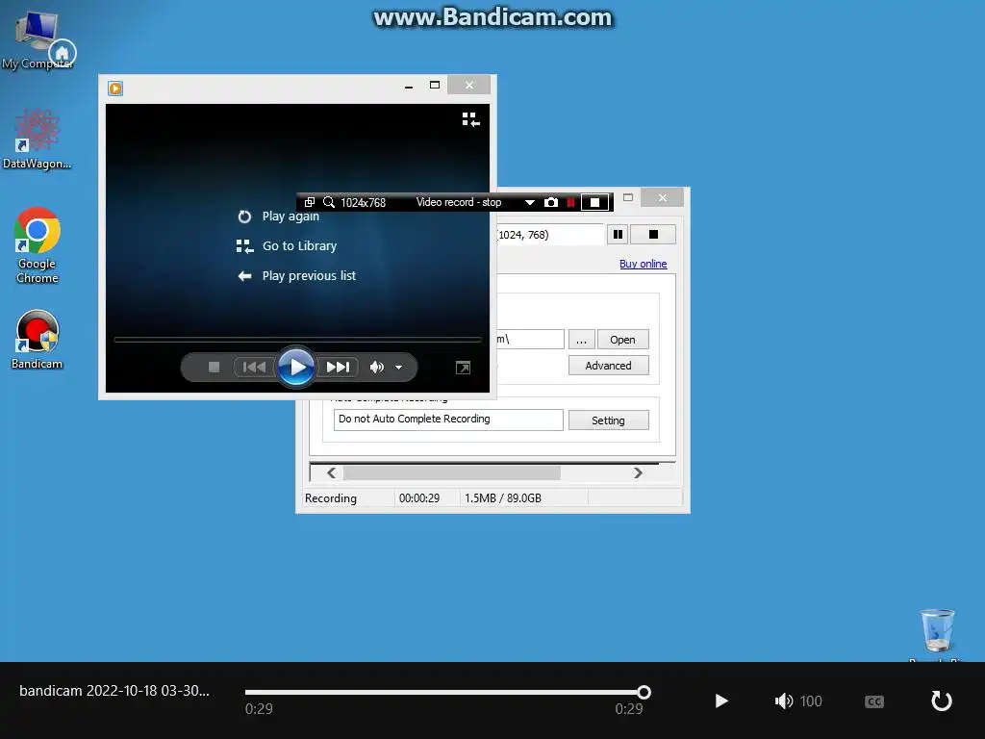Click the output folder path field
Screen dimensions: 985x739
pyautogui.click(x=530, y=340)
